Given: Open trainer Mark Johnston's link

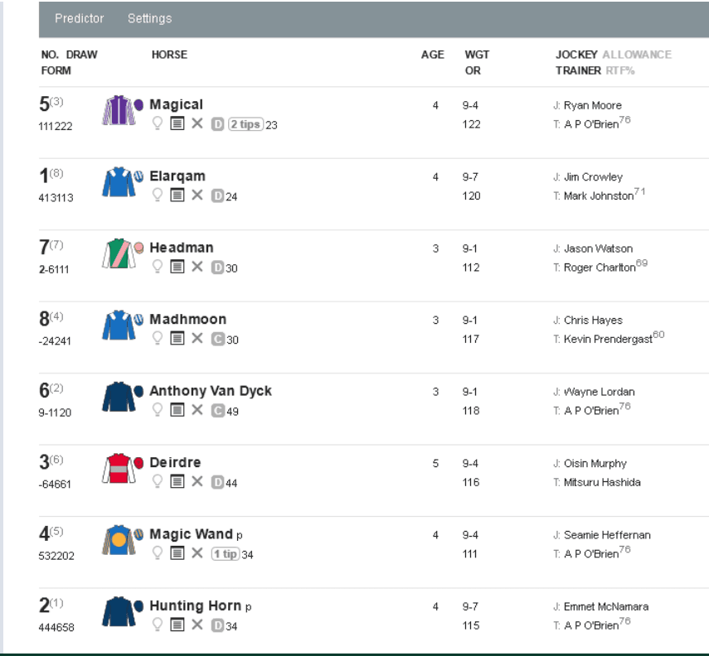Looking at the screenshot, I should click(599, 195).
